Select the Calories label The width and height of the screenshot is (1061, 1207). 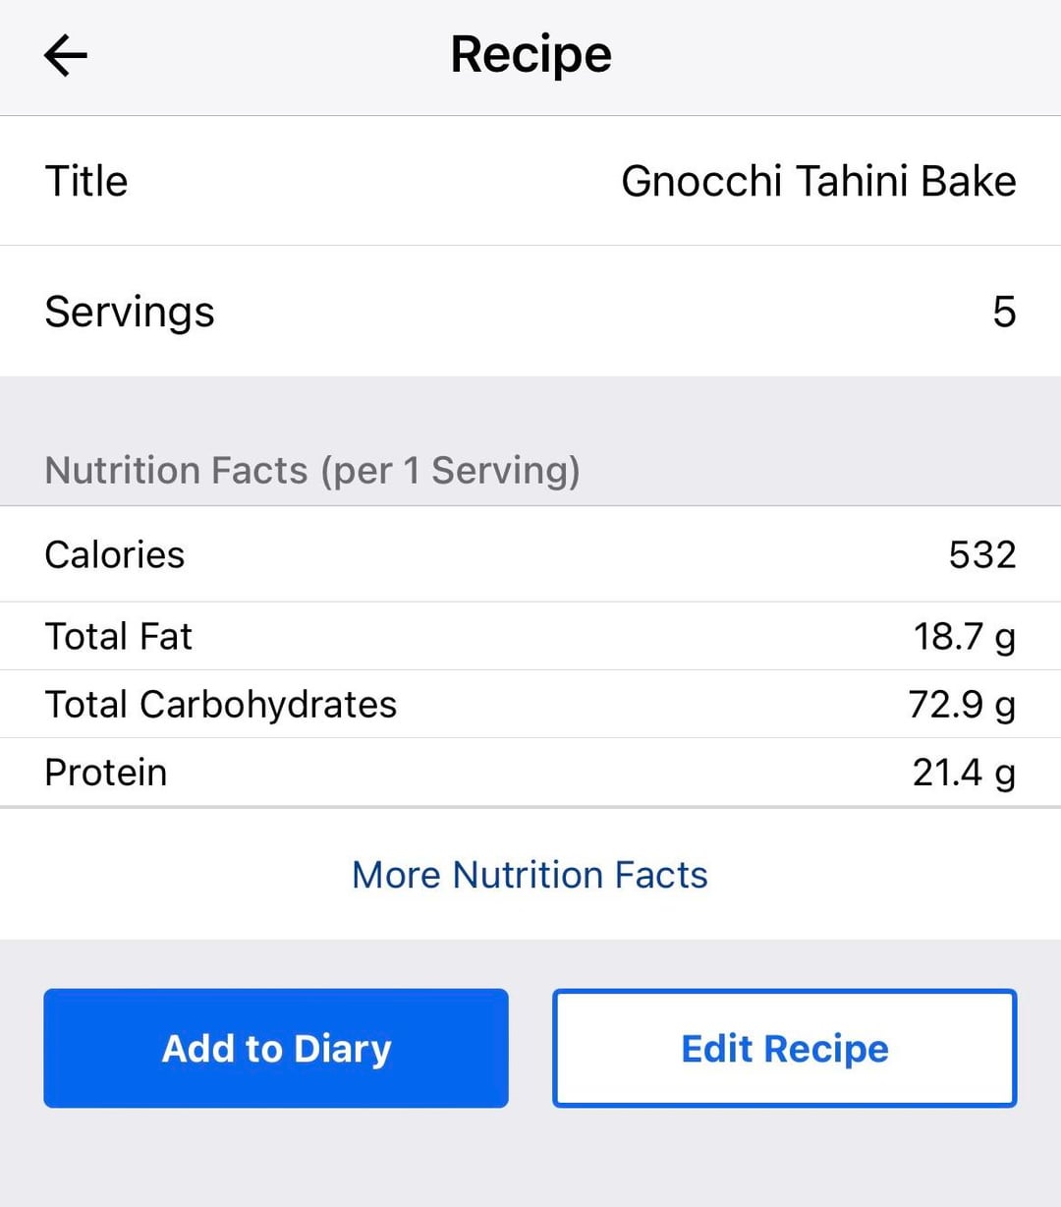pos(115,555)
